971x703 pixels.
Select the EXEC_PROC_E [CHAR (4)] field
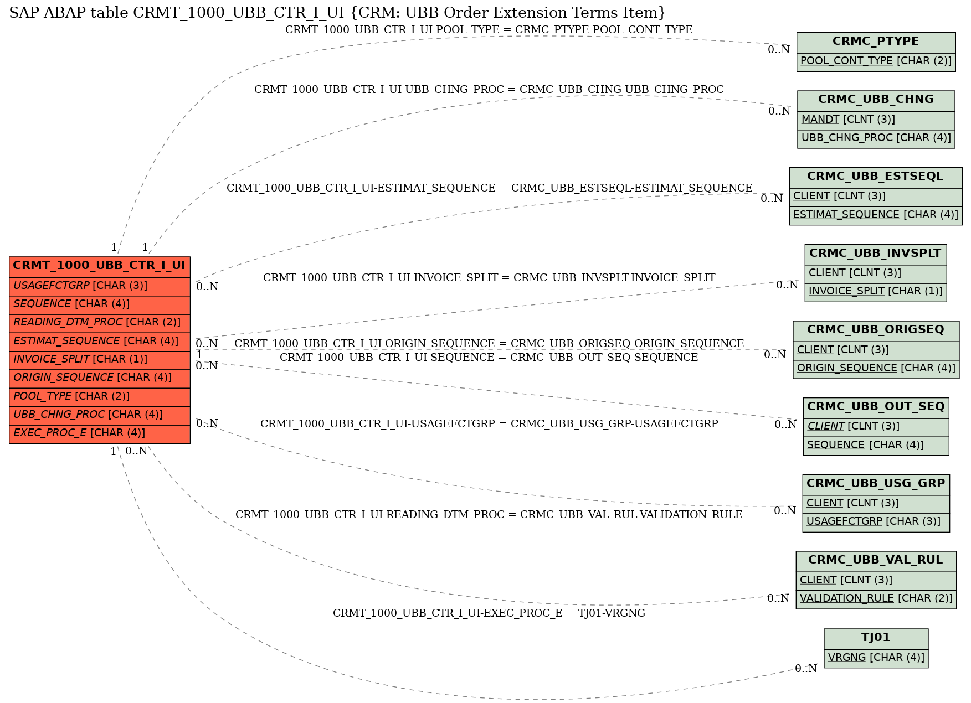(x=100, y=433)
